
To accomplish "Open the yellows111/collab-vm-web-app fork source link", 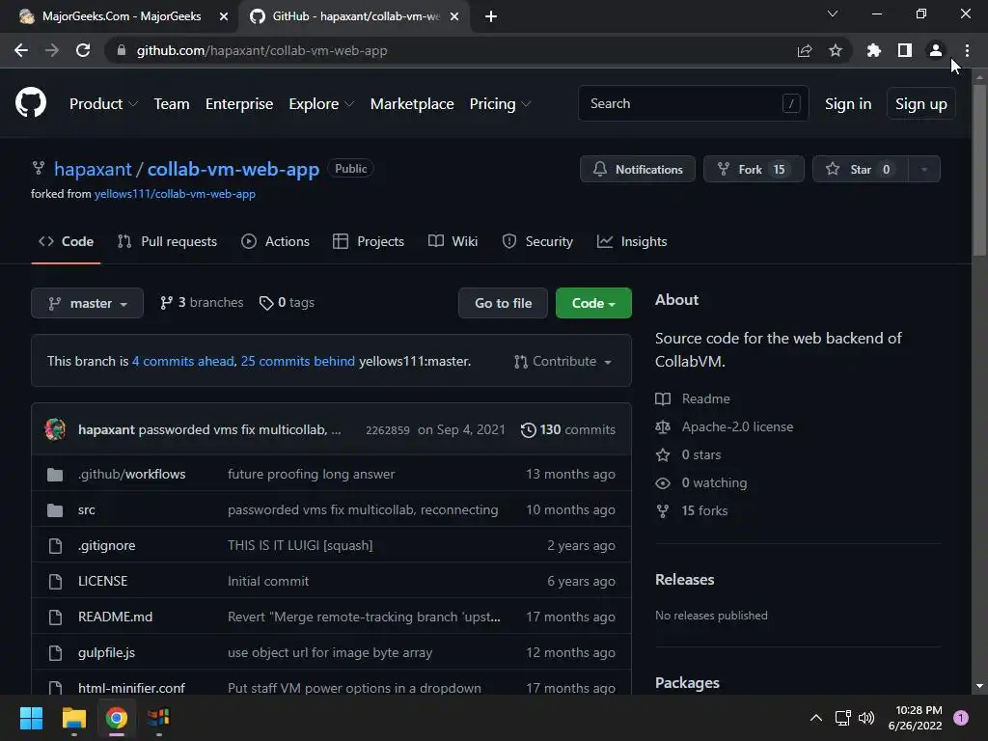I will pyautogui.click(x=175, y=194).
